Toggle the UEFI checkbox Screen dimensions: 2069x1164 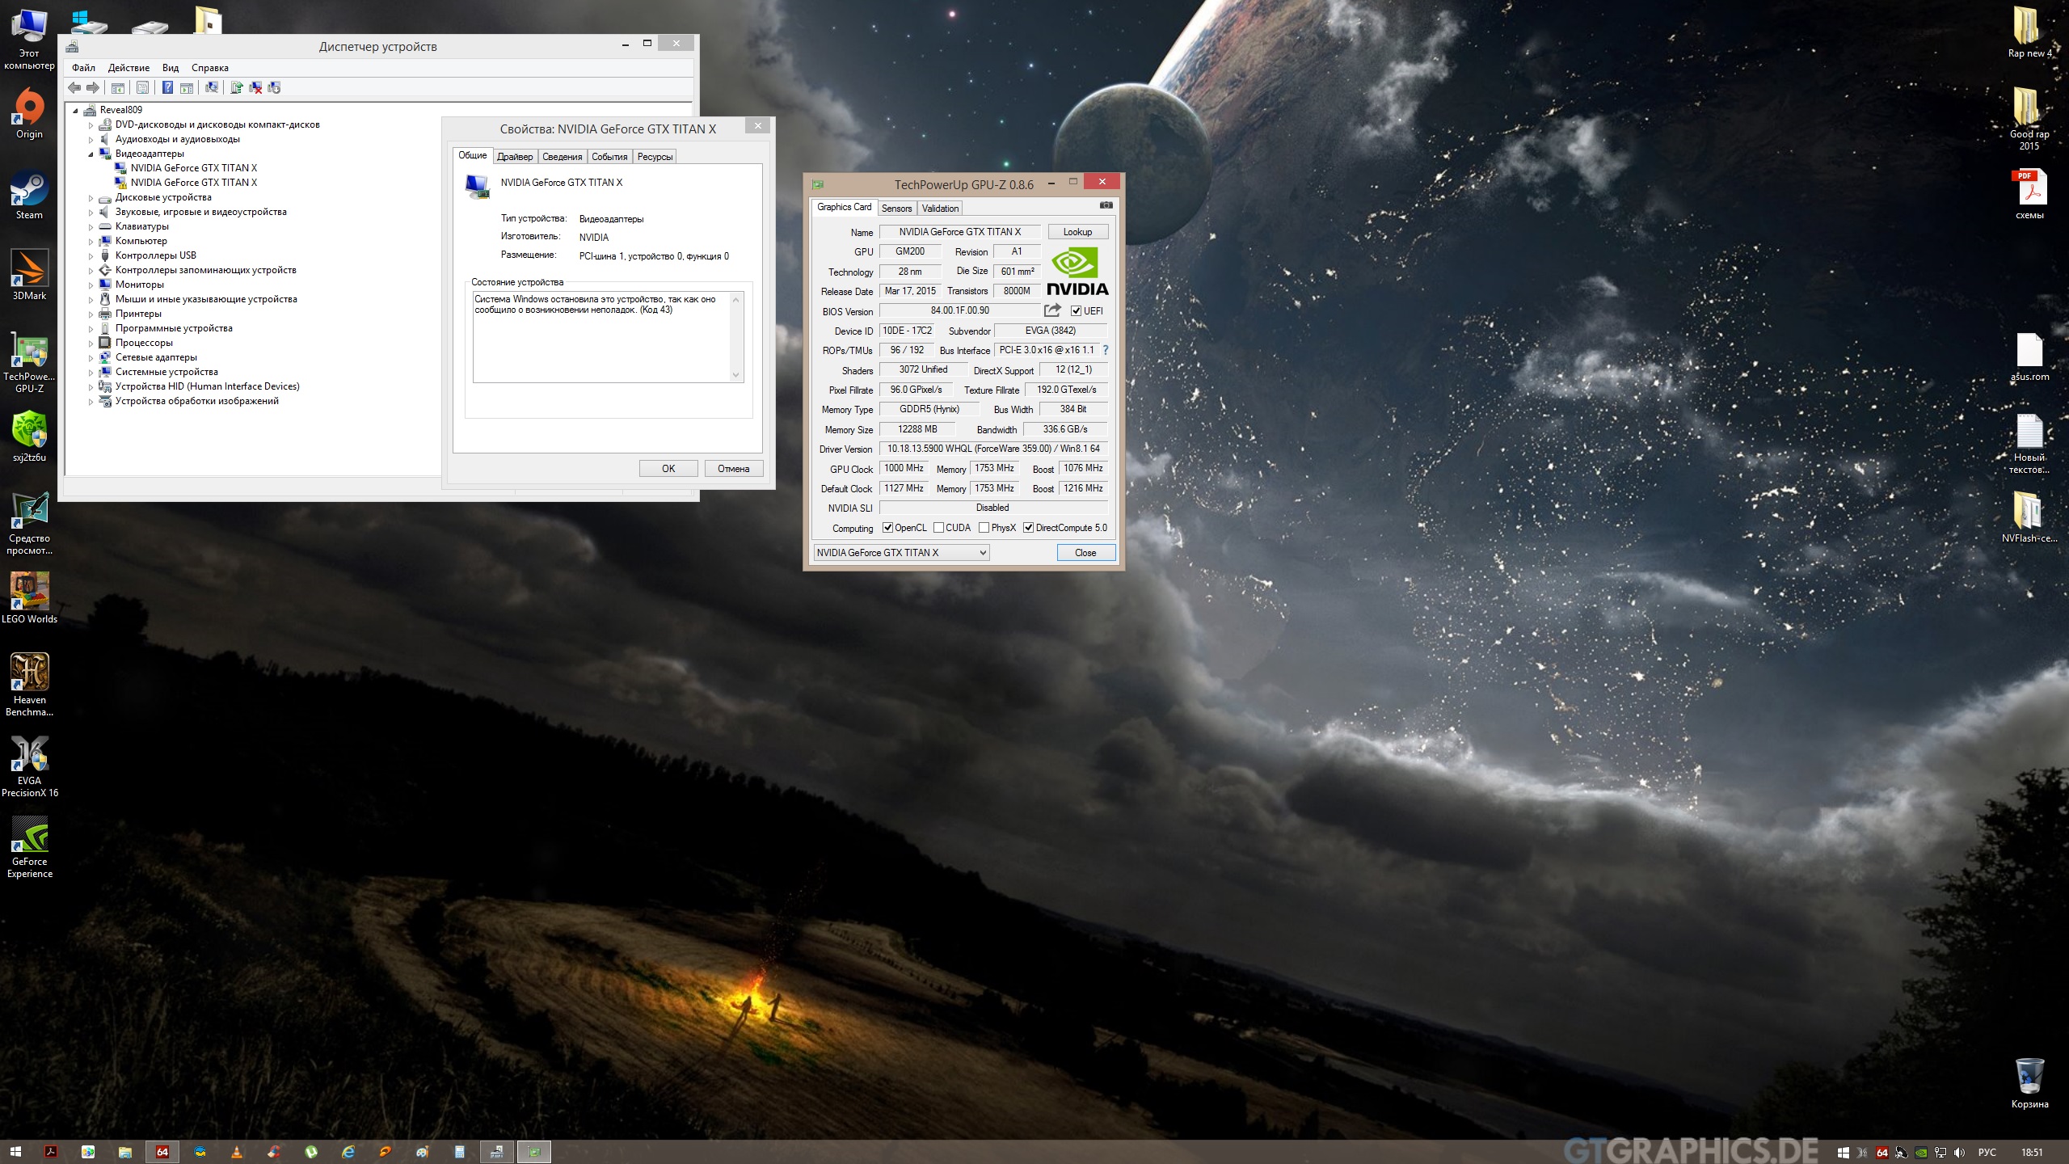click(1076, 311)
